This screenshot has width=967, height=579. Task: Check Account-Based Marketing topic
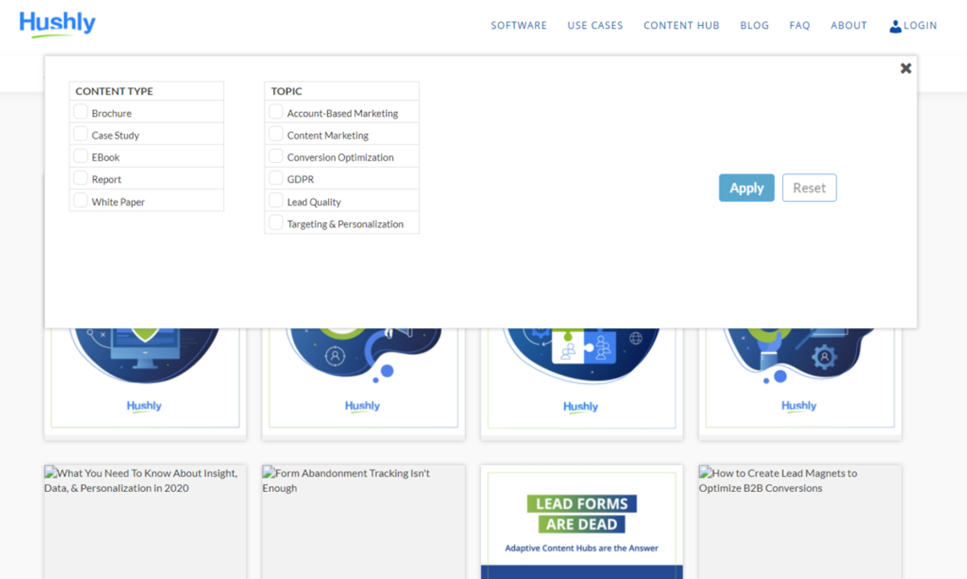click(x=276, y=111)
